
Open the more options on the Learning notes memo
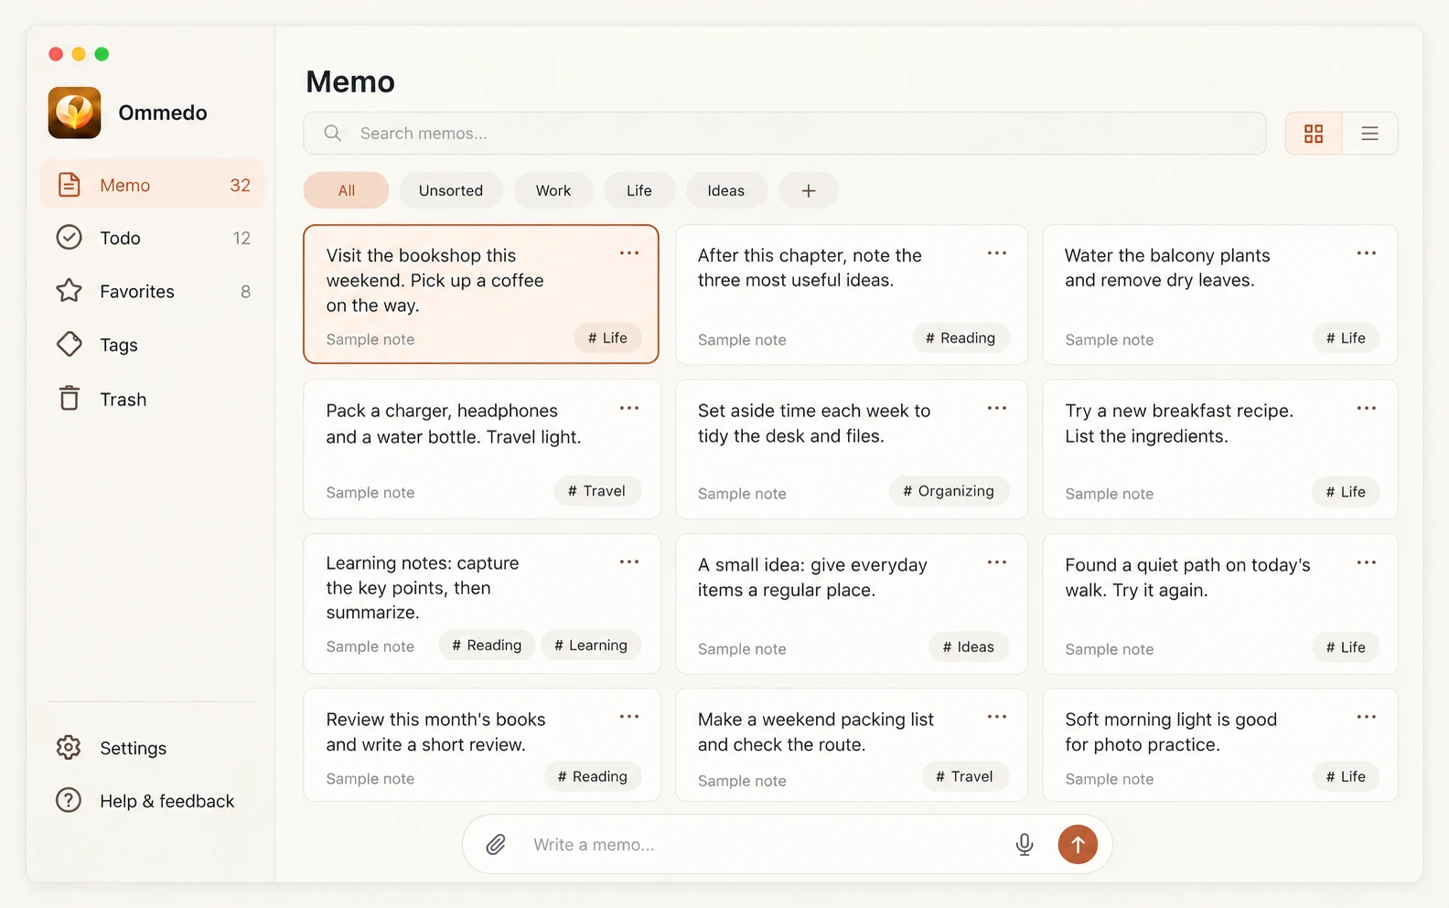629,562
